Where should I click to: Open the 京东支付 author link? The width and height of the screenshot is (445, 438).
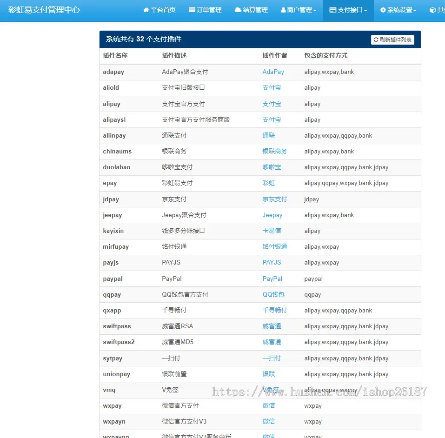coord(274,199)
